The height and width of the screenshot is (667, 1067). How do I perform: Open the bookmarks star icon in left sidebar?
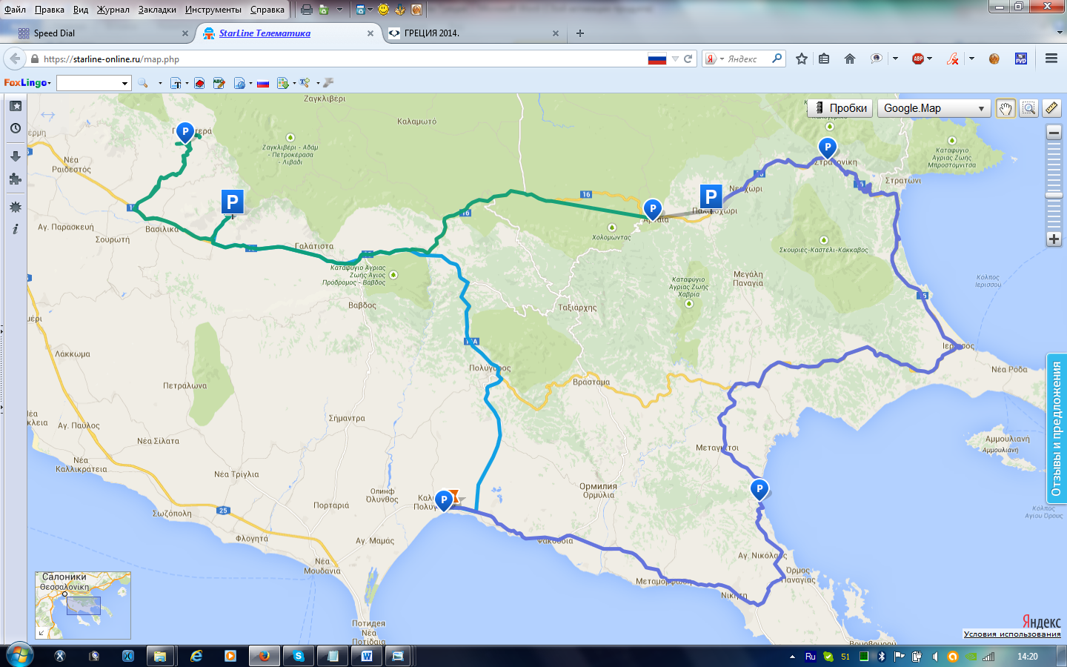tap(16, 106)
